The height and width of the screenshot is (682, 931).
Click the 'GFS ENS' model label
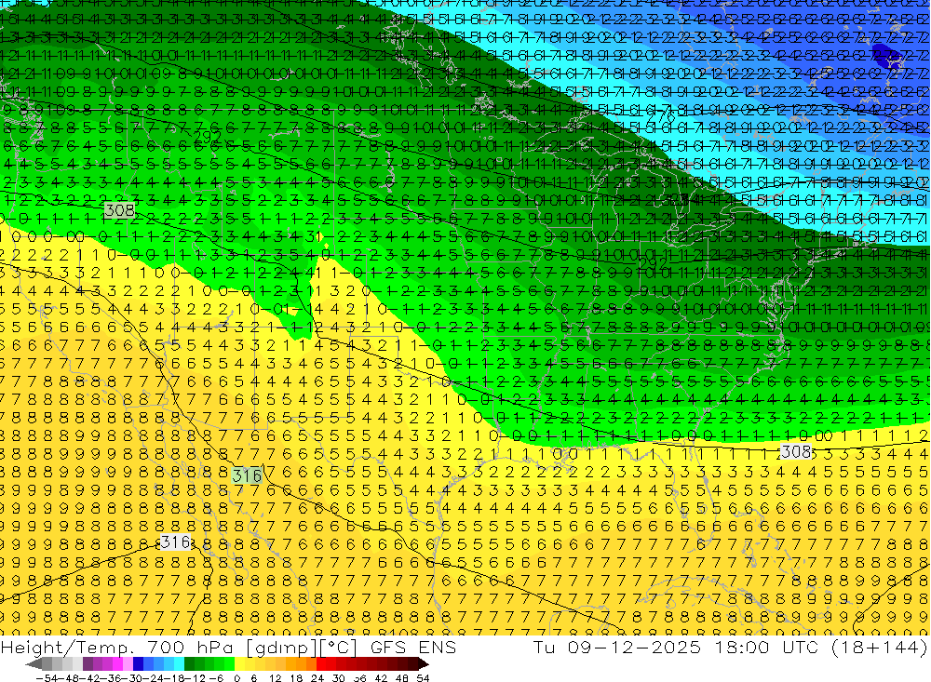(413, 648)
